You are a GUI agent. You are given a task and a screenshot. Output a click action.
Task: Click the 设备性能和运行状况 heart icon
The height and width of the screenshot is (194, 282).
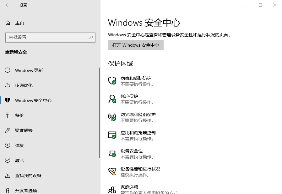coord(112,171)
